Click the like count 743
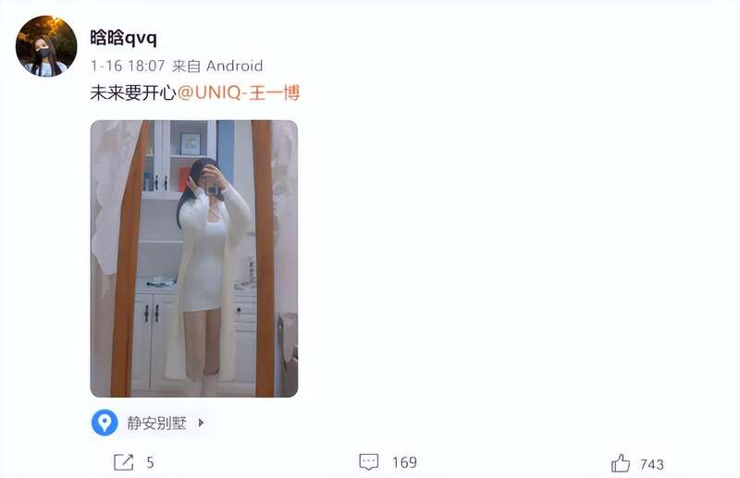Image resolution: width=740 pixels, height=478 pixels. 652,464
